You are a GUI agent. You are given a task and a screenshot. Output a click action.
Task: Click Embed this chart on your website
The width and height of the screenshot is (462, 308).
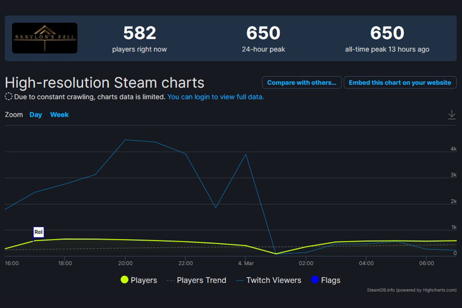coord(400,82)
